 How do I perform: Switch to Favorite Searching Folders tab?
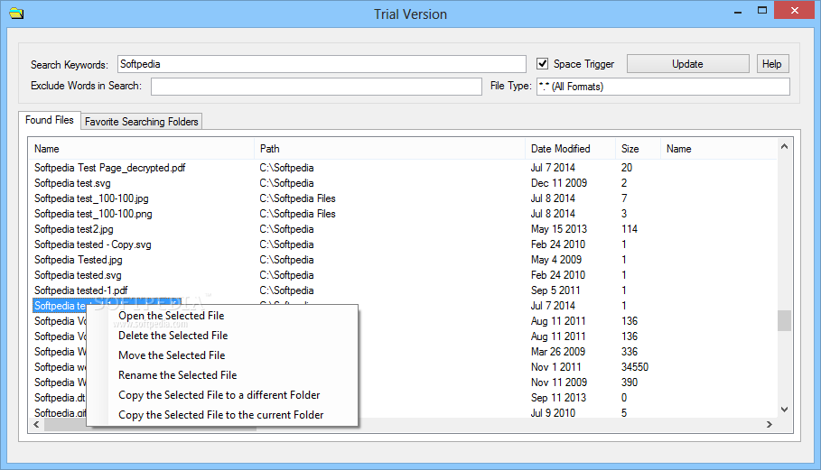142,121
